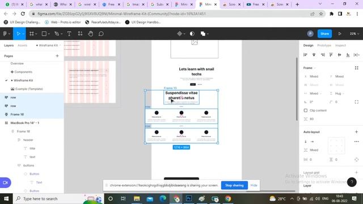The width and height of the screenshot is (363, 204).
Task: Click the Windows Start button
Action: click(x=6, y=199)
